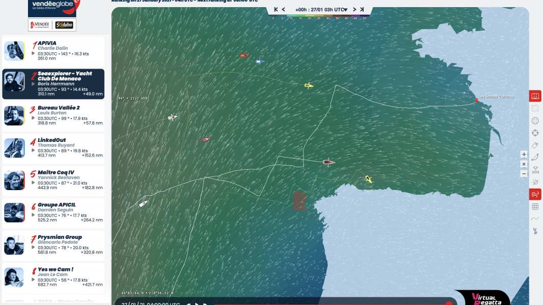
Task: Expand the APIVIA Charlie Dalin entry arrow
Action: click(x=34, y=53)
